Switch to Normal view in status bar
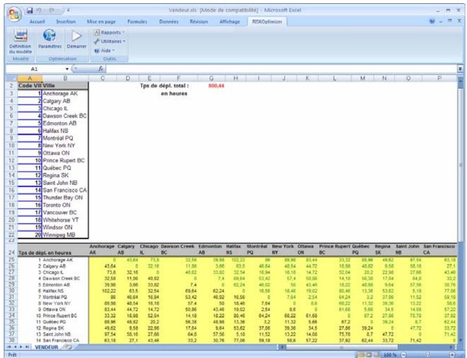The width and height of the screenshot is (467, 358). [360, 353]
